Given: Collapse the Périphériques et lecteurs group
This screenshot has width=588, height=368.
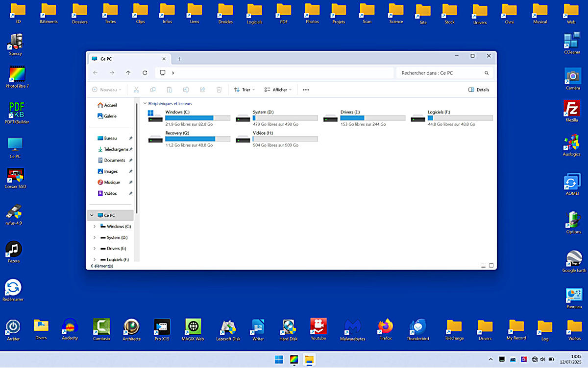Looking at the screenshot, I should tap(145, 104).
